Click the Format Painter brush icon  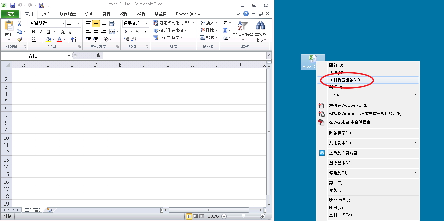click(x=19, y=39)
